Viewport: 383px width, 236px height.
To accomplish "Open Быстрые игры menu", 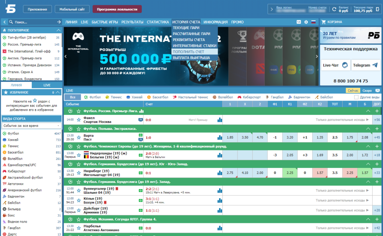I will tap(105, 22).
